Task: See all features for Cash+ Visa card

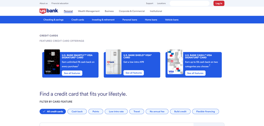Action: 195,73
